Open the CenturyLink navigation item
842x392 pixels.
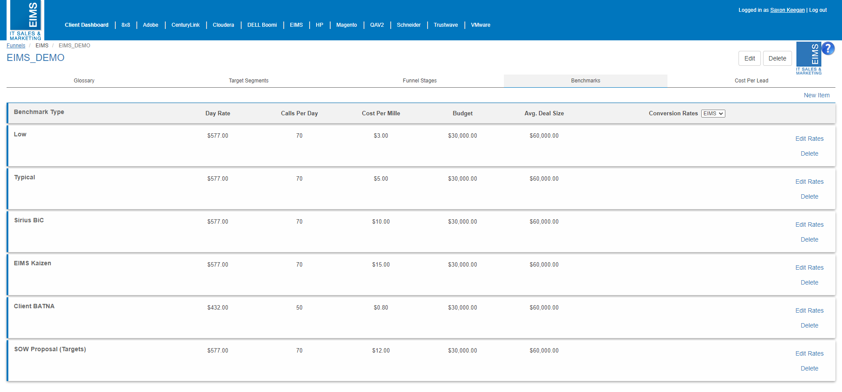186,25
